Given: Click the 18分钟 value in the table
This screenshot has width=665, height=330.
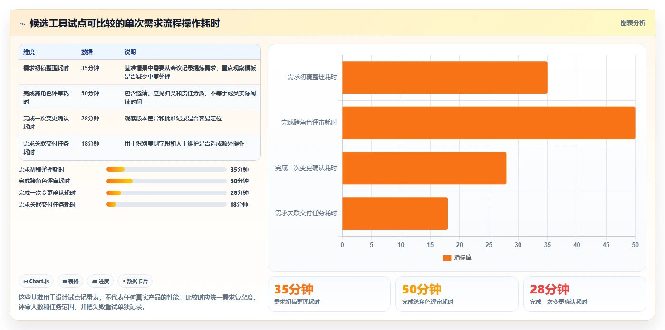Looking at the screenshot, I should click(90, 144).
